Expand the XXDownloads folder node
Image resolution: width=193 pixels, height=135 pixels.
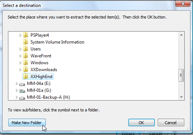20,70
